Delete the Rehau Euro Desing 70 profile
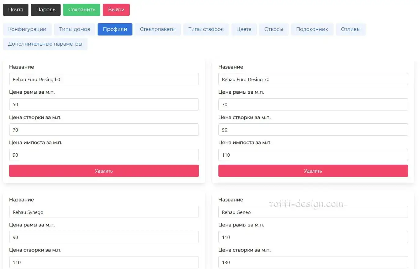This screenshot has height=269, width=420. (313, 171)
